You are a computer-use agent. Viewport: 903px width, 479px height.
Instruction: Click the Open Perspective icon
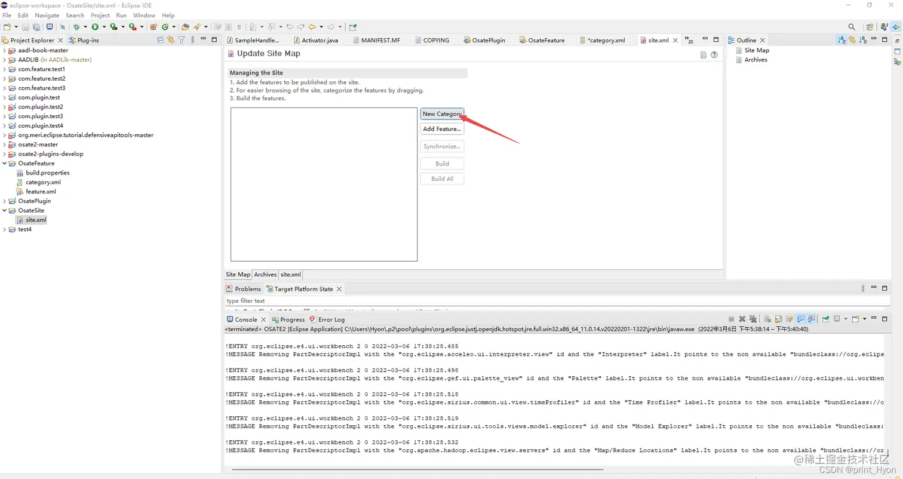(870, 27)
